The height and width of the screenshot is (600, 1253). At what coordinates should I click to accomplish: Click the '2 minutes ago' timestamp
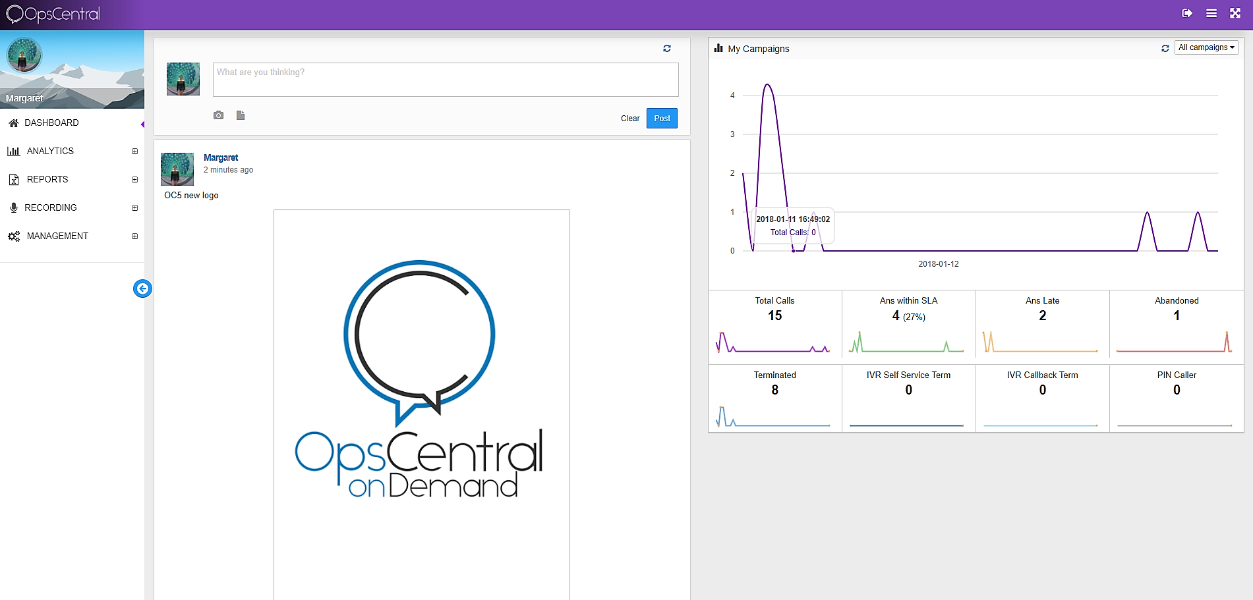pos(228,170)
